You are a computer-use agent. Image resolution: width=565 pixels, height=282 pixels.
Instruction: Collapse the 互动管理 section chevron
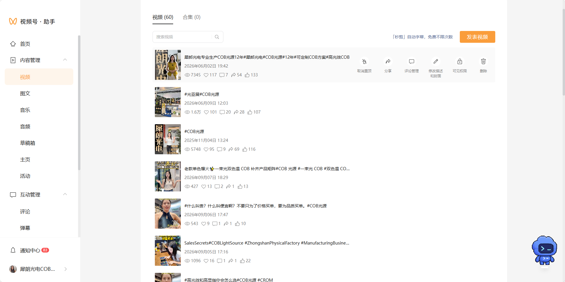[x=65, y=194]
